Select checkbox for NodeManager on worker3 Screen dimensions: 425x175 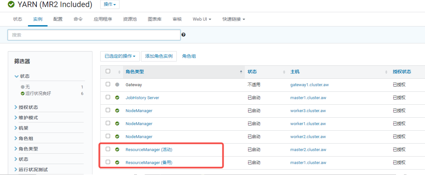(108, 110)
